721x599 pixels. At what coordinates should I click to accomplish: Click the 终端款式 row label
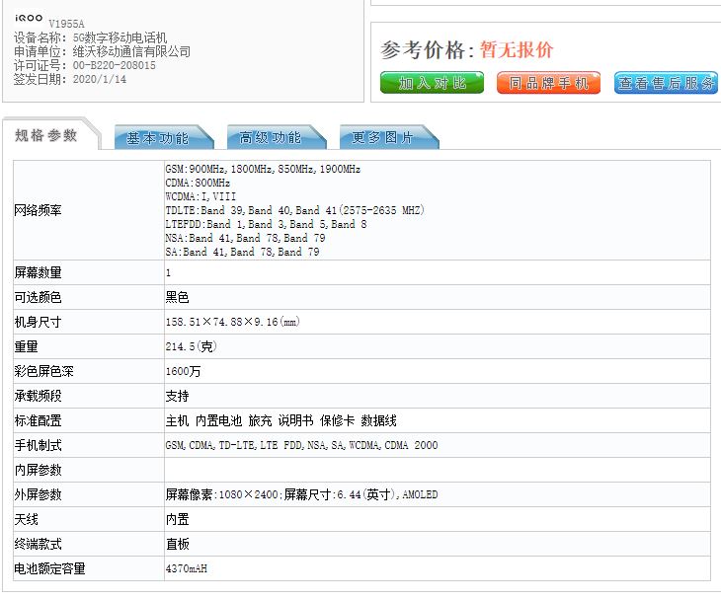pyautogui.click(x=38, y=544)
